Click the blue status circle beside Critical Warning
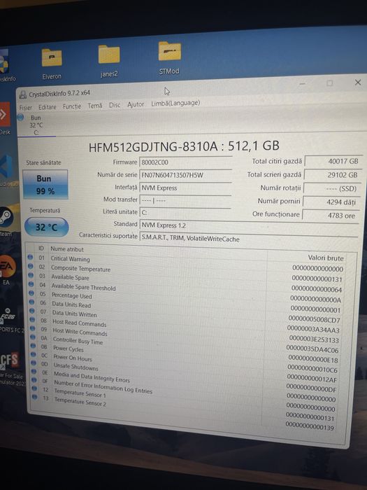The width and height of the screenshot is (367, 490). [x=30, y=257]
